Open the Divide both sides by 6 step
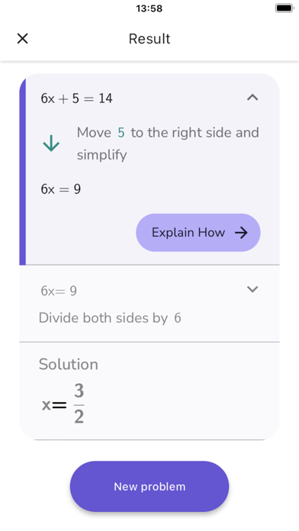Screen dimensions: 299x531 [110, 318]
